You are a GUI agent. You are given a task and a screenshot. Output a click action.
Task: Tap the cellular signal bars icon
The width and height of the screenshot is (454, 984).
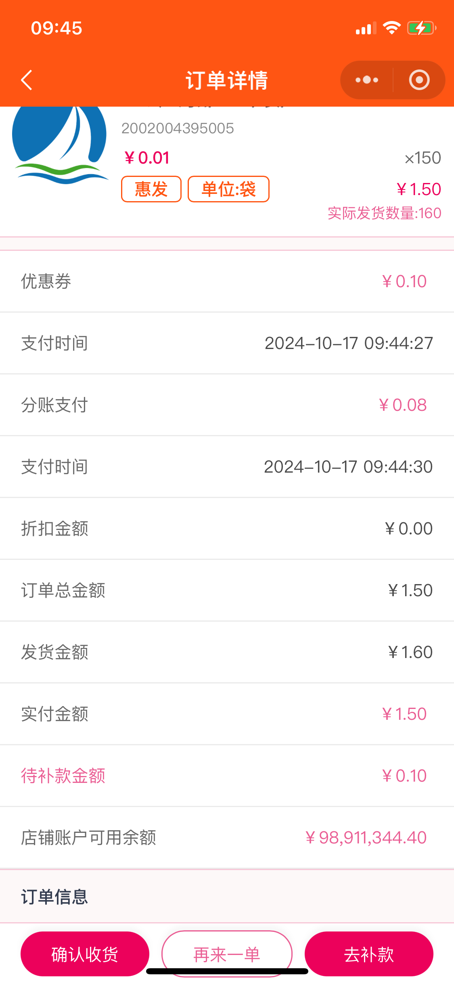point(366,28)
